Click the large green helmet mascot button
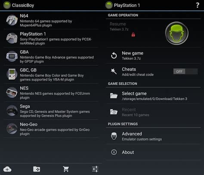This screenshot has width=204, height=175. 176,33
